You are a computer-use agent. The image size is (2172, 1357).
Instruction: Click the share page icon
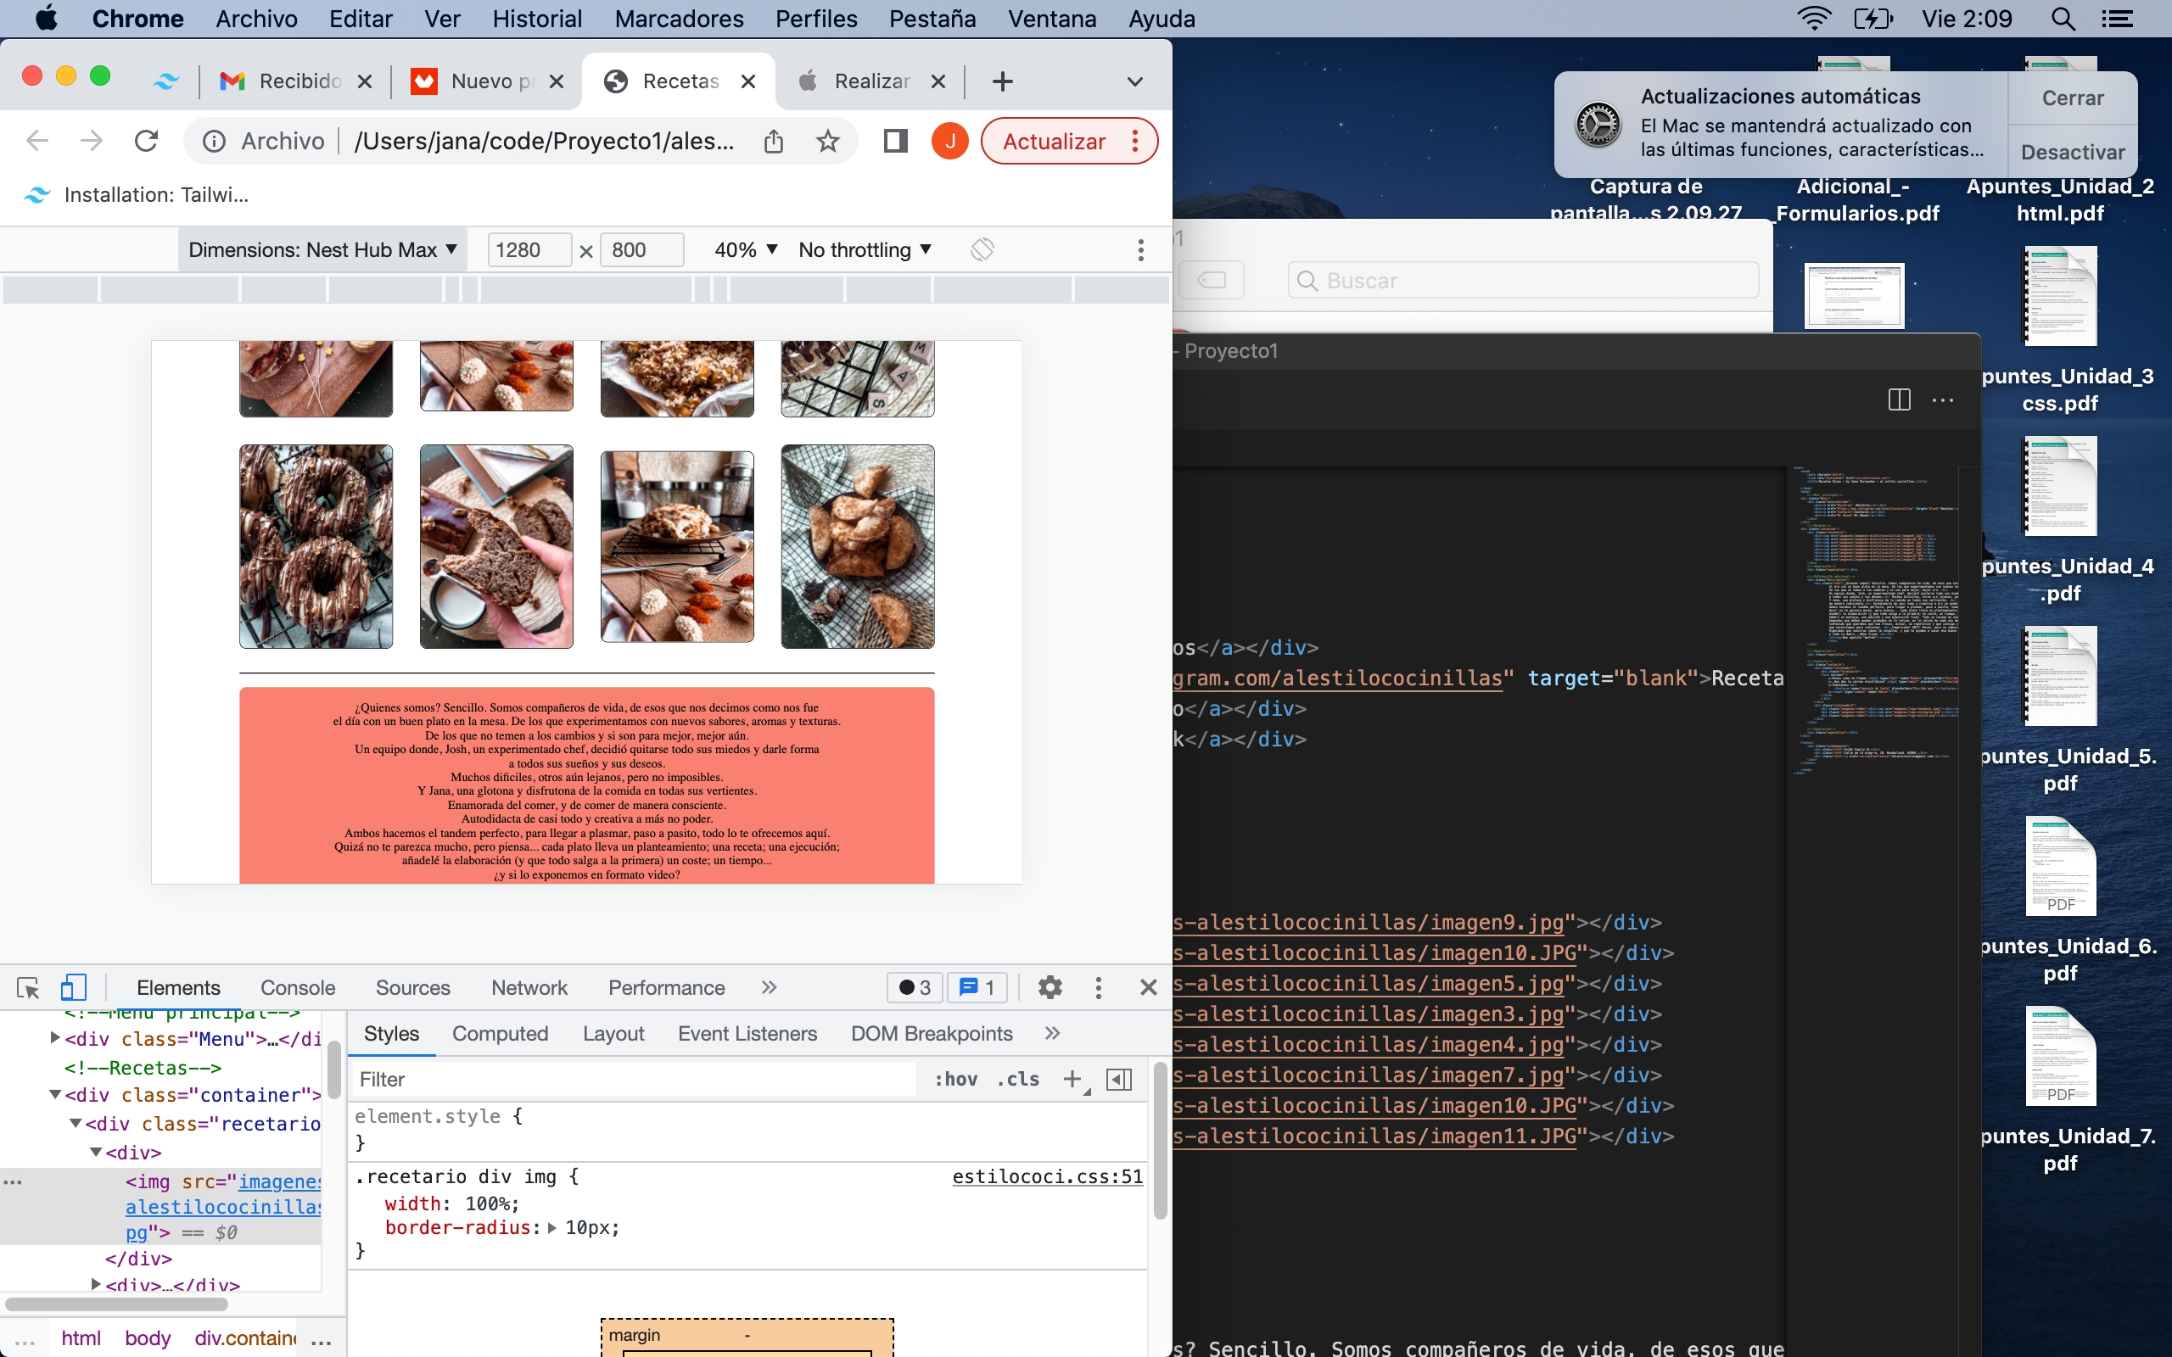tap(774, 141)
